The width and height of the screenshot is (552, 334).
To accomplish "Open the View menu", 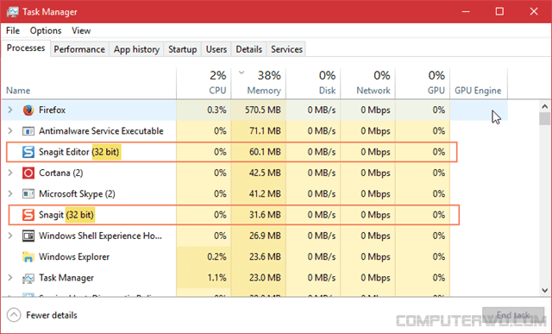I will click(81, 31).
